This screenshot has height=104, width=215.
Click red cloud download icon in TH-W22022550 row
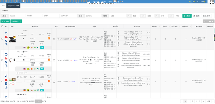(x=6, y=37)
